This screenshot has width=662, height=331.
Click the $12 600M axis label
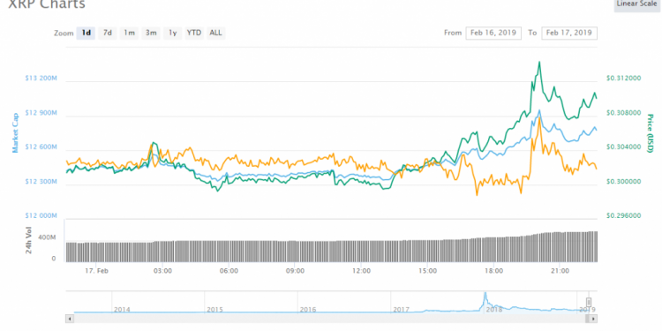coord(41,147)
